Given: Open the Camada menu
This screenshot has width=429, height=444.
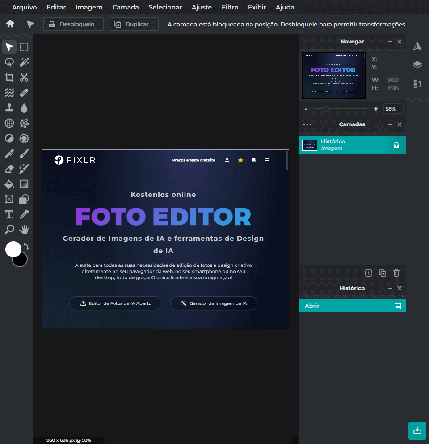Looking at the screenshot, I should 126,7.
